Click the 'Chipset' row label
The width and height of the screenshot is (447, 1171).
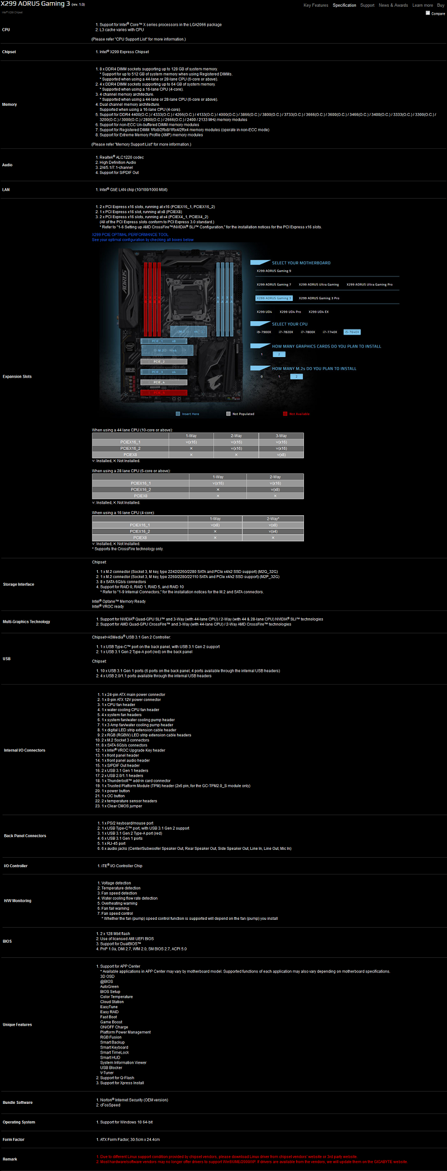coord(9,52)
